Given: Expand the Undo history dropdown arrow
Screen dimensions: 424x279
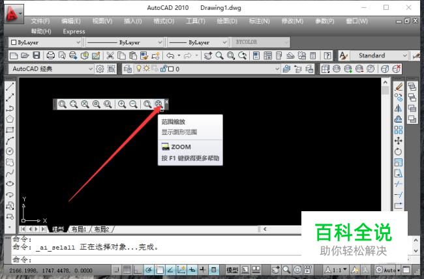Looking at the screenshot, I should click(x=179, y=55).
